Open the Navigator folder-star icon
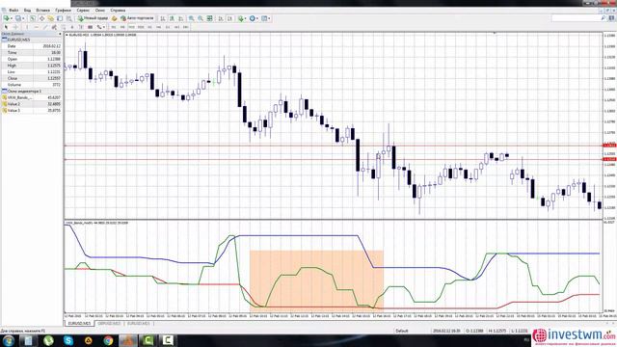 click(51, 18)
